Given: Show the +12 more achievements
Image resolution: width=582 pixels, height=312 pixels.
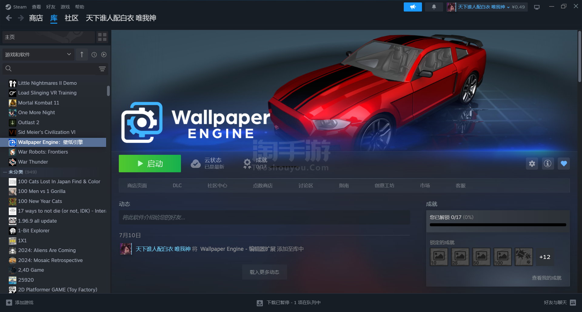Looking at the screenshot, I should (545, 257).
